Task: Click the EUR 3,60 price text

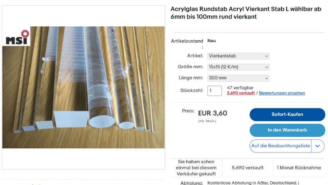Action: tap(213, 113)
